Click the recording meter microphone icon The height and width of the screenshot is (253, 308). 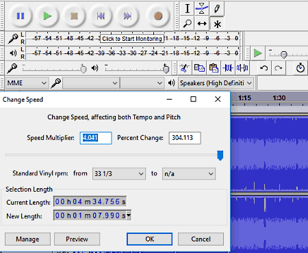coord(13,38)
